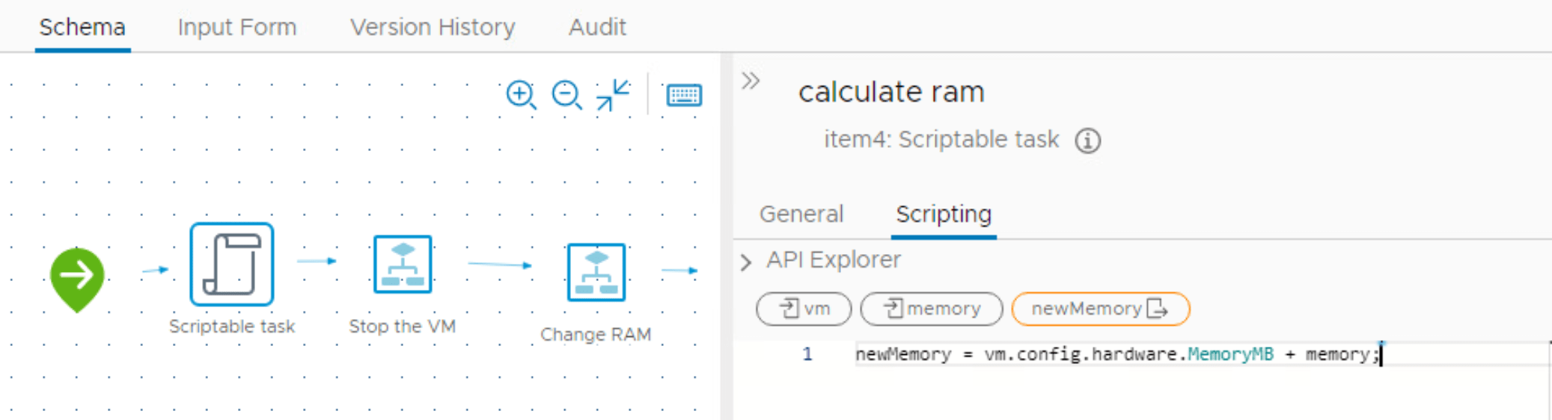Click the vm input variable tag

(x=804, y=309)
